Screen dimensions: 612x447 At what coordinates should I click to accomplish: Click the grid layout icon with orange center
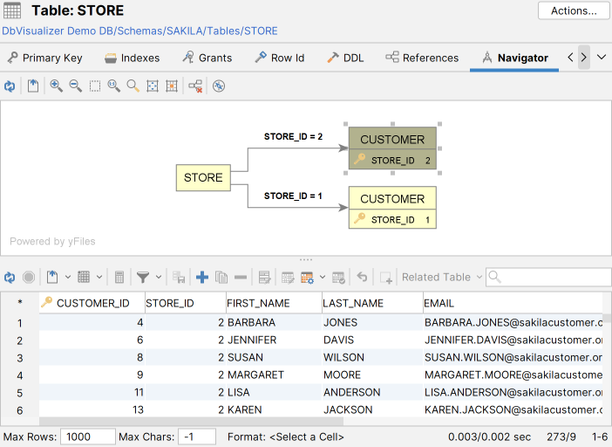coord(172,86)
